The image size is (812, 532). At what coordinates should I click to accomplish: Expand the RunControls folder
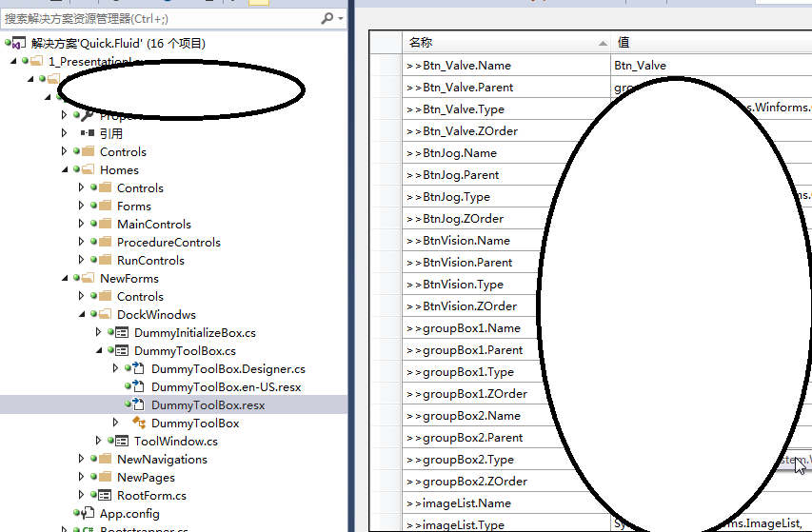coord(81,260)
